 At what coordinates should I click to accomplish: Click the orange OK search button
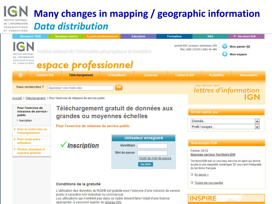pos(119,87)
